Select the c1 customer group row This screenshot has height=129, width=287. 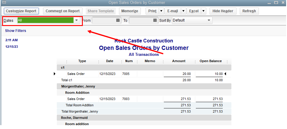tap(144, 67)
